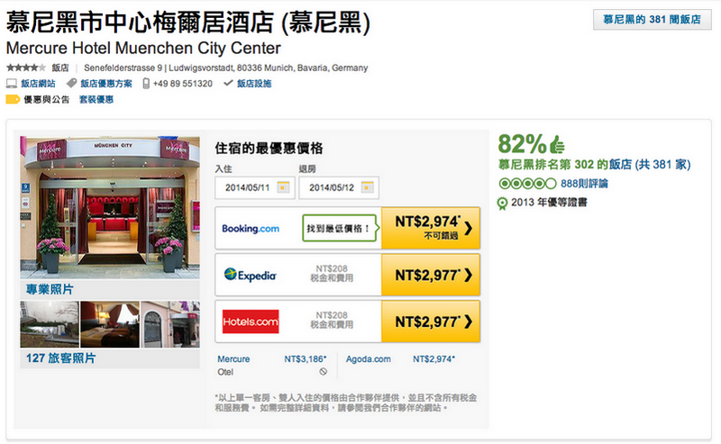This screenshot has width=721, height=444.
Task: Open the 套裝優惠 link
Action: coord(96,99)
